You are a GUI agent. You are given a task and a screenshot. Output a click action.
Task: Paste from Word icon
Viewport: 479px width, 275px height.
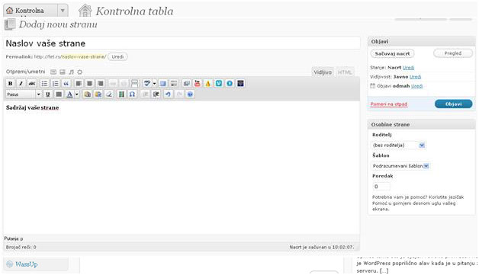click(98, 94)
